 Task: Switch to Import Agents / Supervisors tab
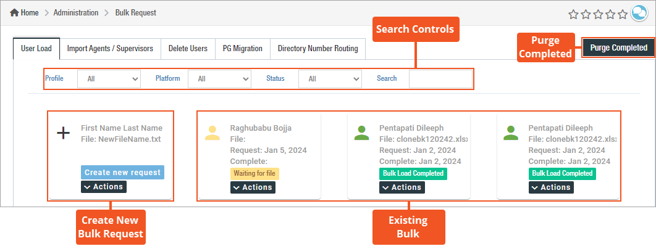(x=110, y=49)
